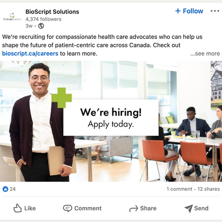Open the bioscript.ca/careers link
Screen dimensions: 222x222
click(30, 53)
